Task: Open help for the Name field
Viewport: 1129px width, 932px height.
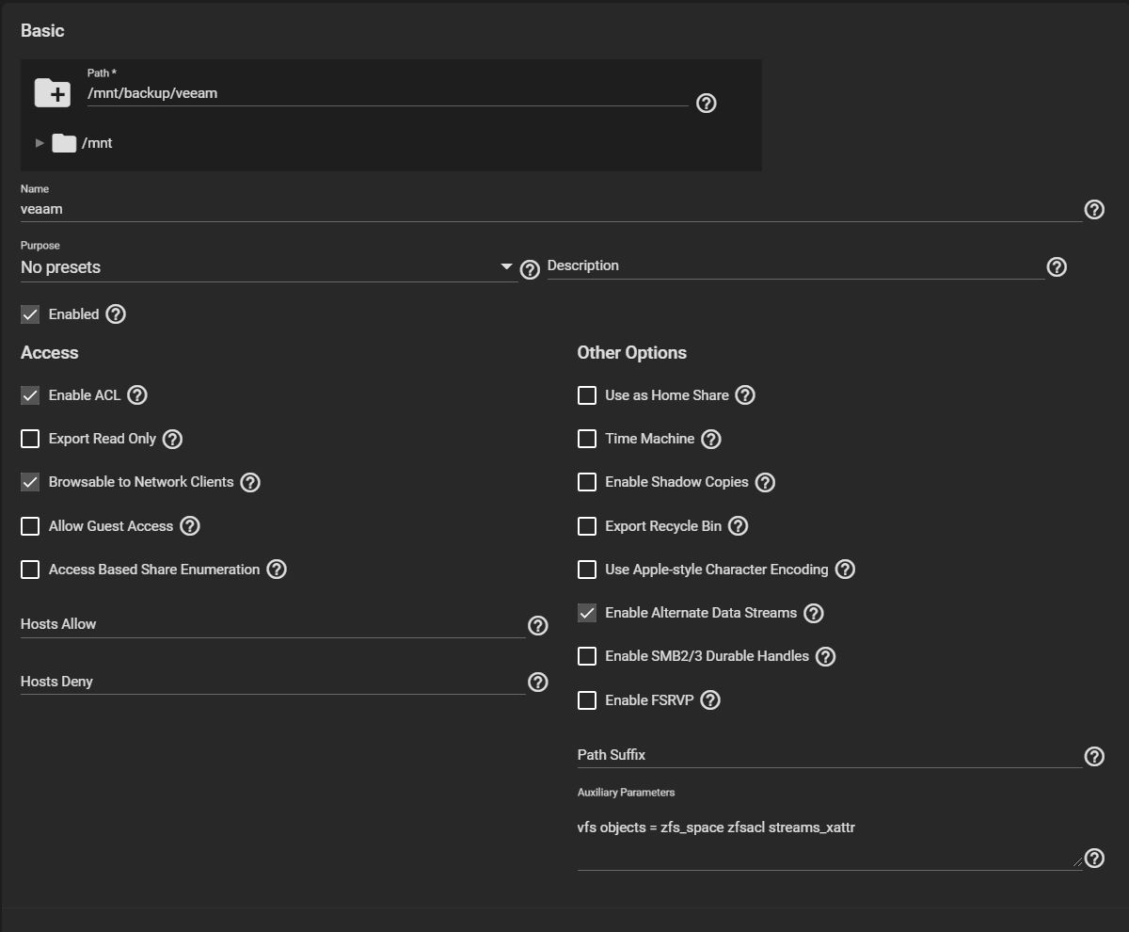Action: pos(1094,209)
